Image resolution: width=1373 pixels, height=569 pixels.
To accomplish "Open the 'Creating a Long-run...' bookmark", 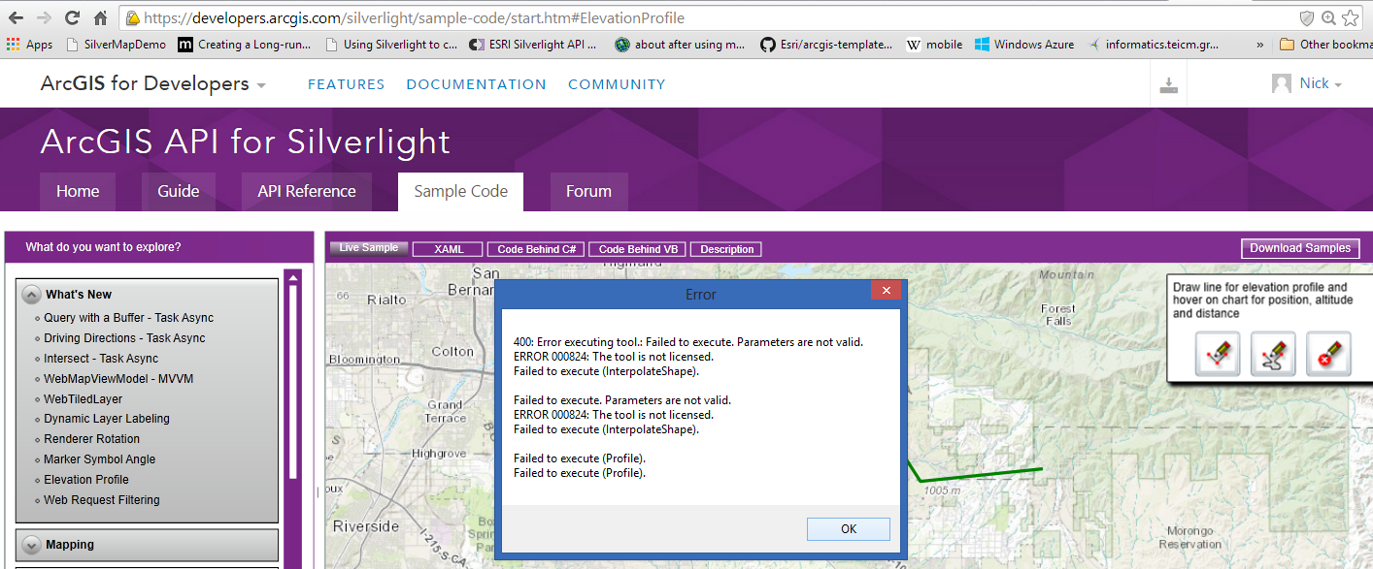I will click(x=247, y=44).
